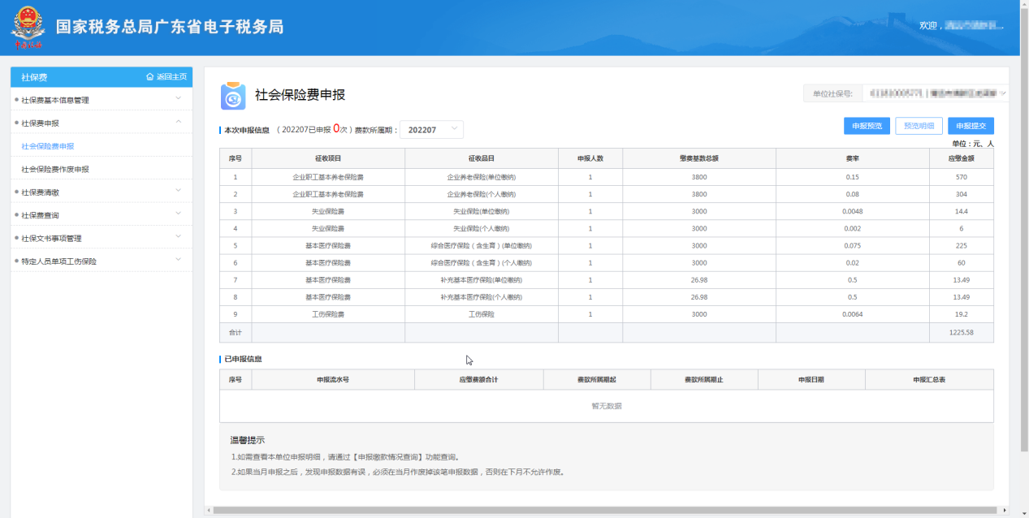The image size is (1029, 518).
Task: Click the social insurance declaration page icon
Action: point(233,96)
